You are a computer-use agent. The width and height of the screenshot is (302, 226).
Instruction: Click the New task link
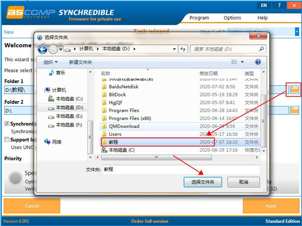[x=9, y=32]
